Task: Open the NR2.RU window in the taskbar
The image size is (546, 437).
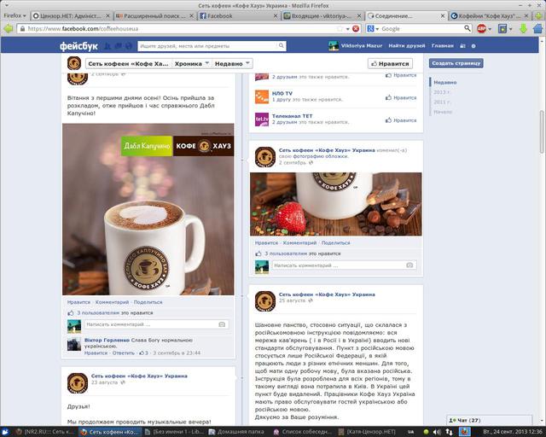Action: (45, 432)
